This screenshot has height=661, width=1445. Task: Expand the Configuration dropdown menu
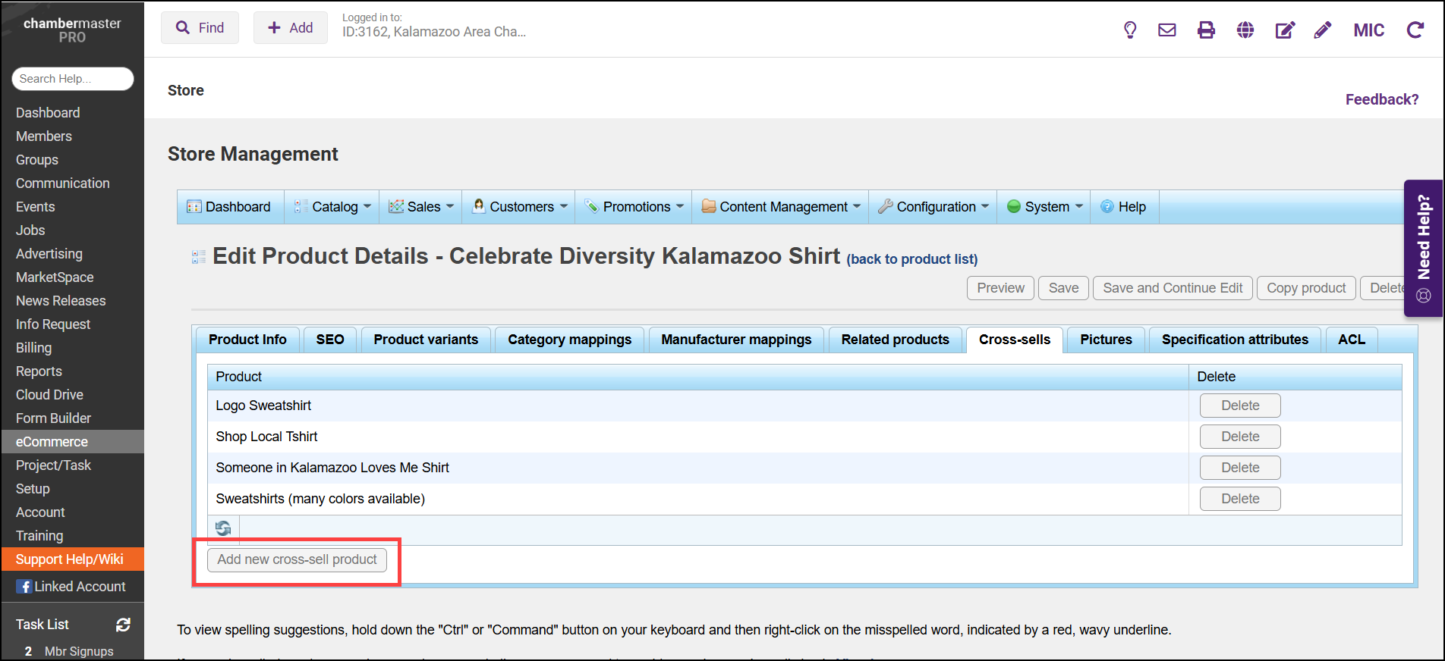coord(933,207)
